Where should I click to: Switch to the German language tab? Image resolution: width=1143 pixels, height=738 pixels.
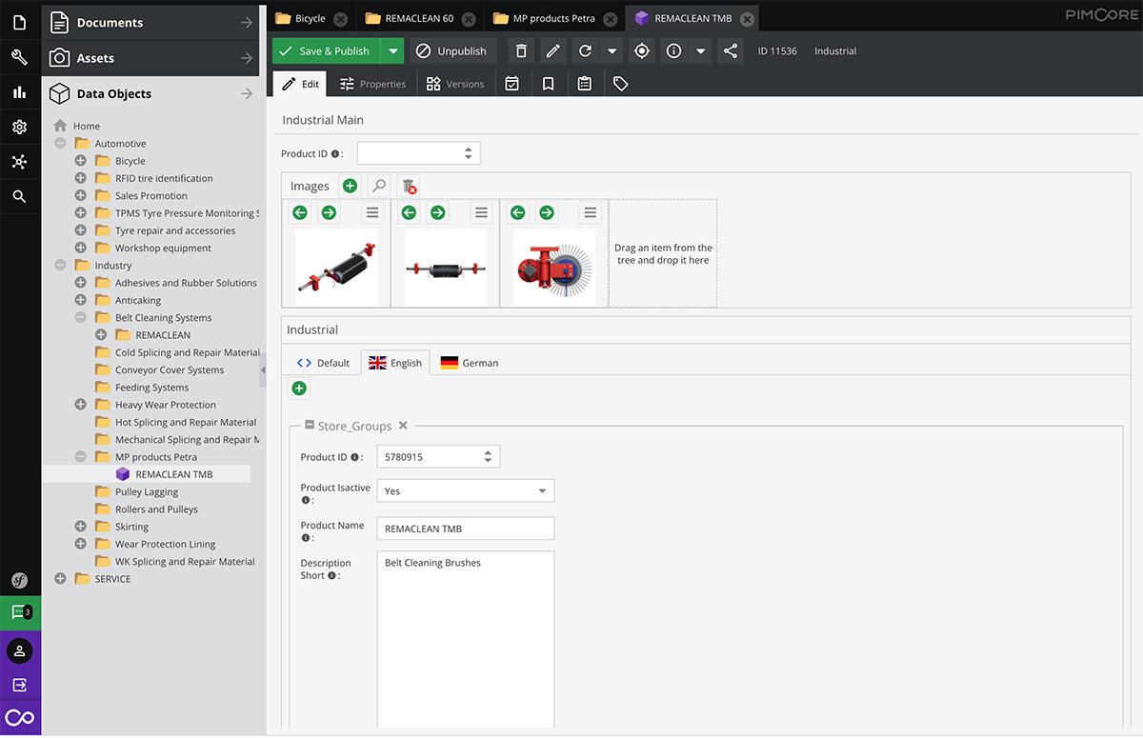pyautogui.click(x=470, y=363)
